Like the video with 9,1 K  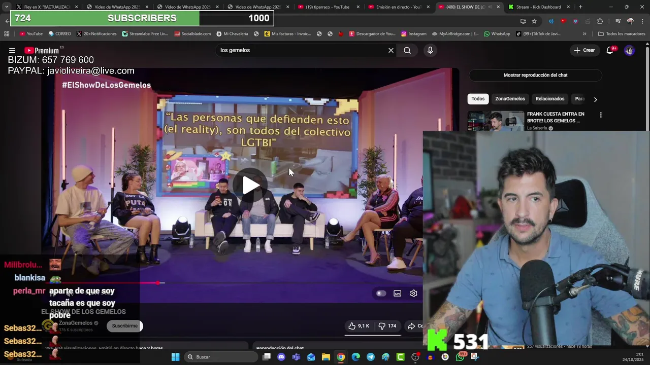pos(359,326)
